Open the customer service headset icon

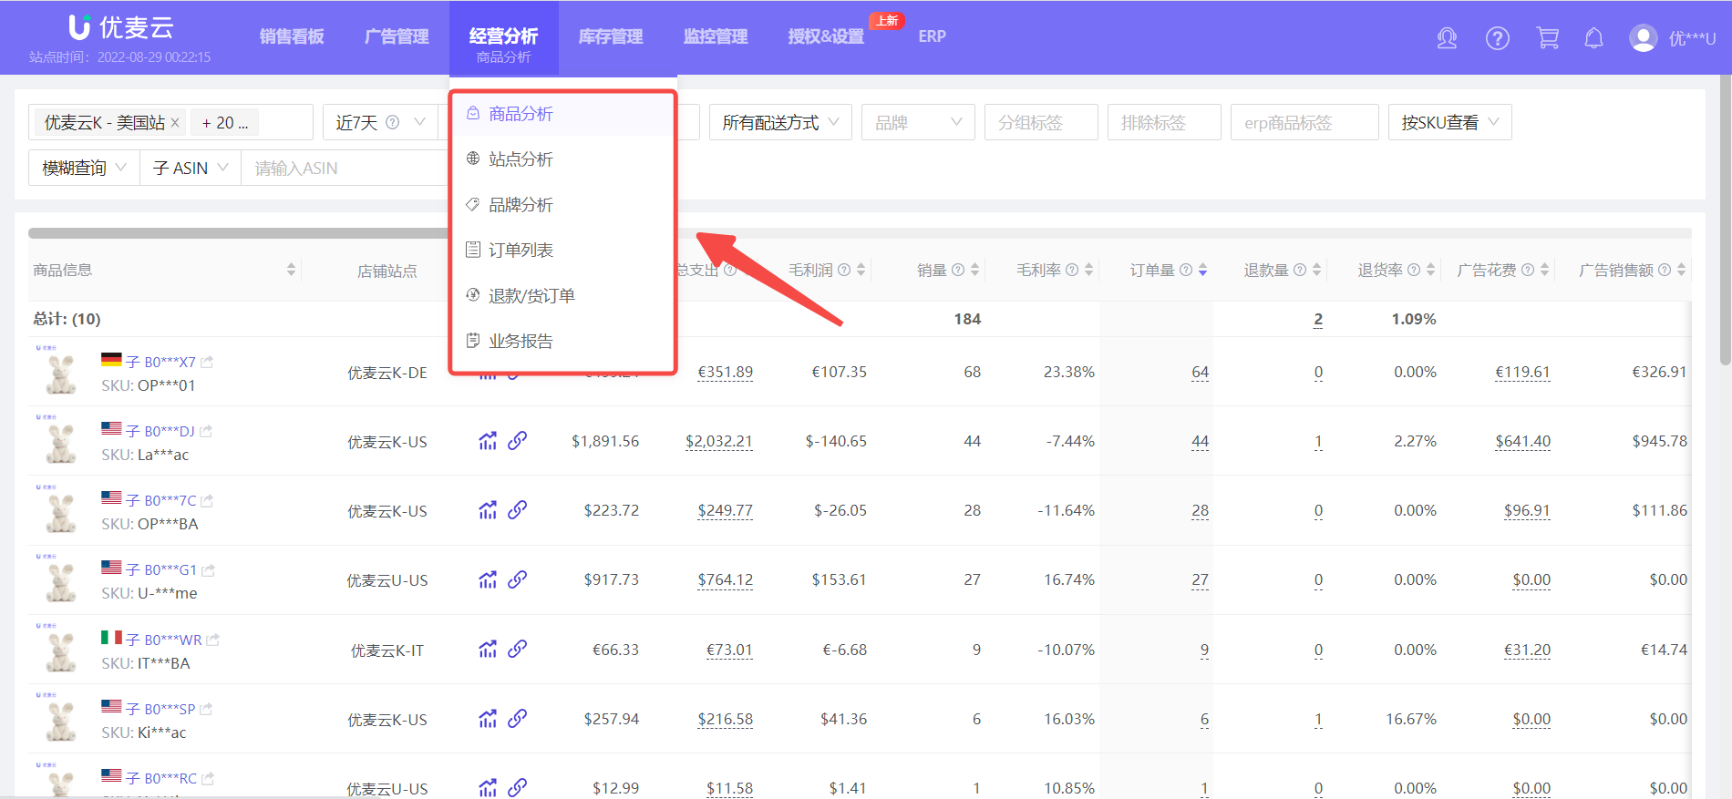(1447, 38)
